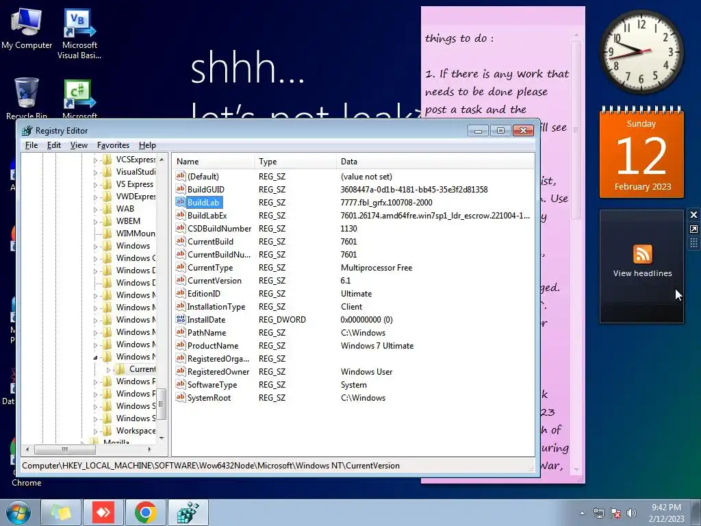Click the orange calendar gadget
701x526 pixels.
tap(641, 152)
